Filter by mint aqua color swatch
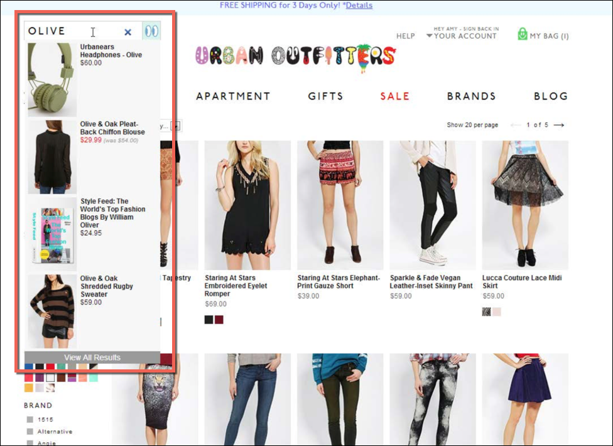 click(x=93, y=378)
